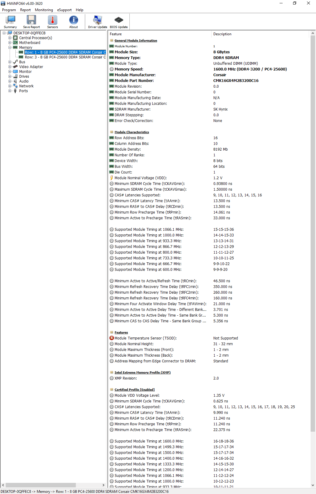Click the Module VDD Voltage Level row
This screenshot has height=494, width=316.
[x=209, y=396]
